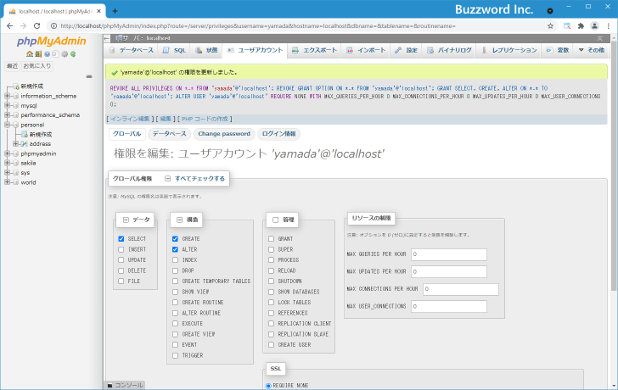This screenshot has width=618, height=390.
Task: Select the REQUIRE NONE radio option
Action: 269,386
